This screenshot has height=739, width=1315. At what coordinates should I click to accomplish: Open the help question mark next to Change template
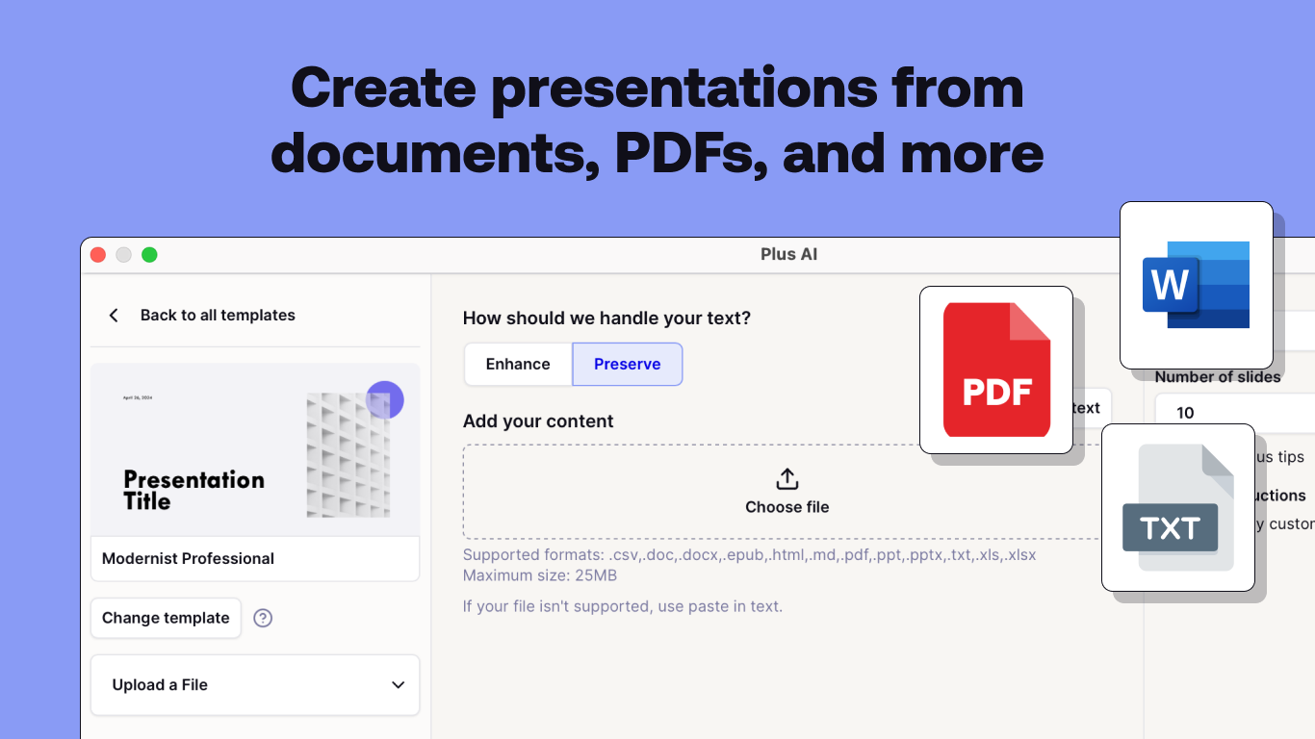pyautogui.click(x=263, y=618)
